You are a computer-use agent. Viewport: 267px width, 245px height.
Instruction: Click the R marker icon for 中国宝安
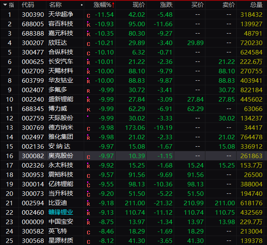pos(88,222)
